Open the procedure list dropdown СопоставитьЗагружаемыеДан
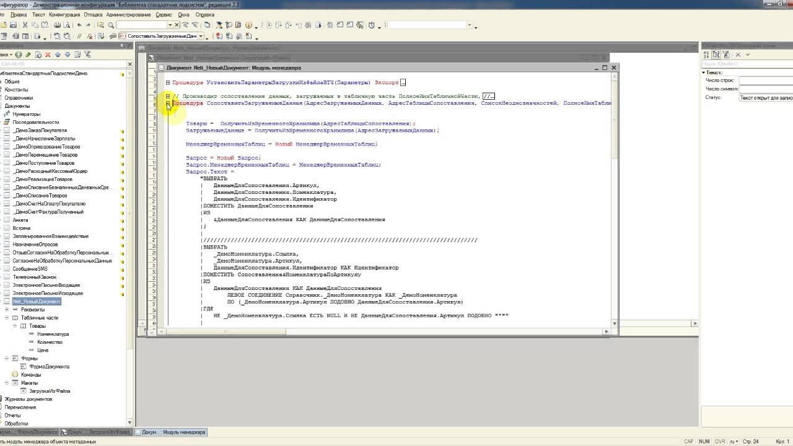This screenshot has width=793, height=446. coord(200,37)
